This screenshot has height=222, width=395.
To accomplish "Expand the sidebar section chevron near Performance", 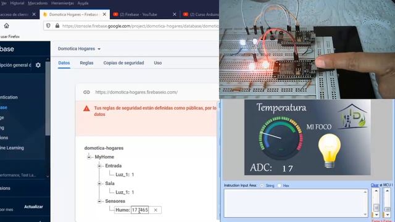I will pos(48,176).
